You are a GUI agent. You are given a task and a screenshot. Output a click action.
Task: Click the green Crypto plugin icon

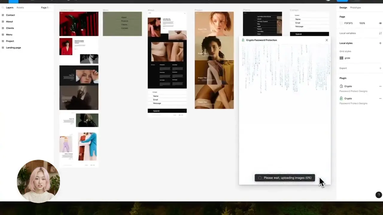tap(341, 98)
